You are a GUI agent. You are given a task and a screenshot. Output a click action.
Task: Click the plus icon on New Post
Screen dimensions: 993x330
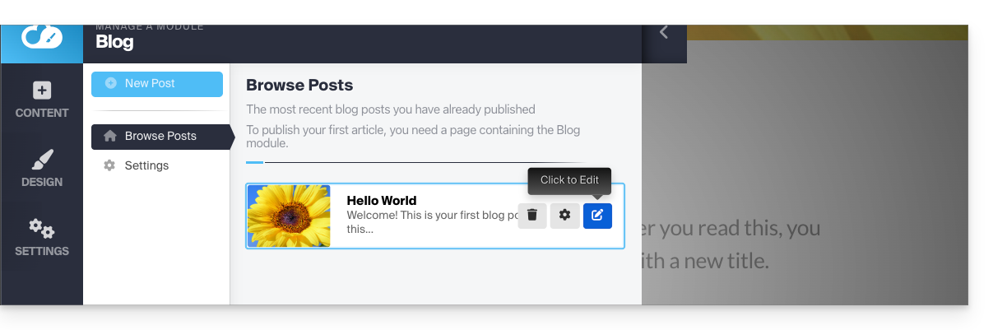pyautogui.click(x=111, y=84)
